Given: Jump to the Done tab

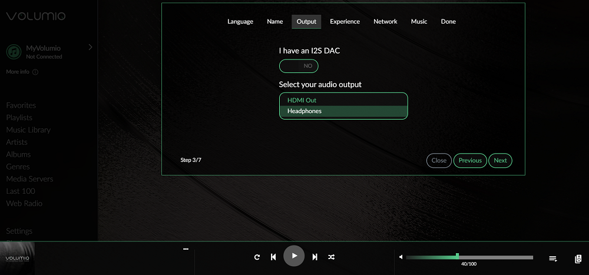Looking at the screenshot, I should (448, 21).
